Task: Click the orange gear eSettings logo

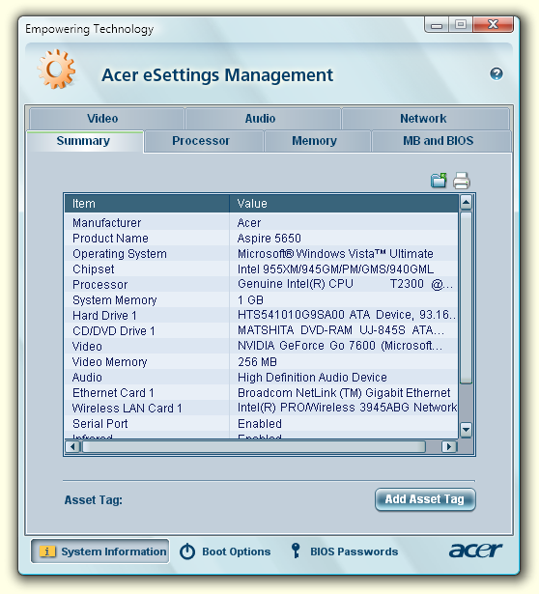Action: pyautogui.click(x=56, y=69)
